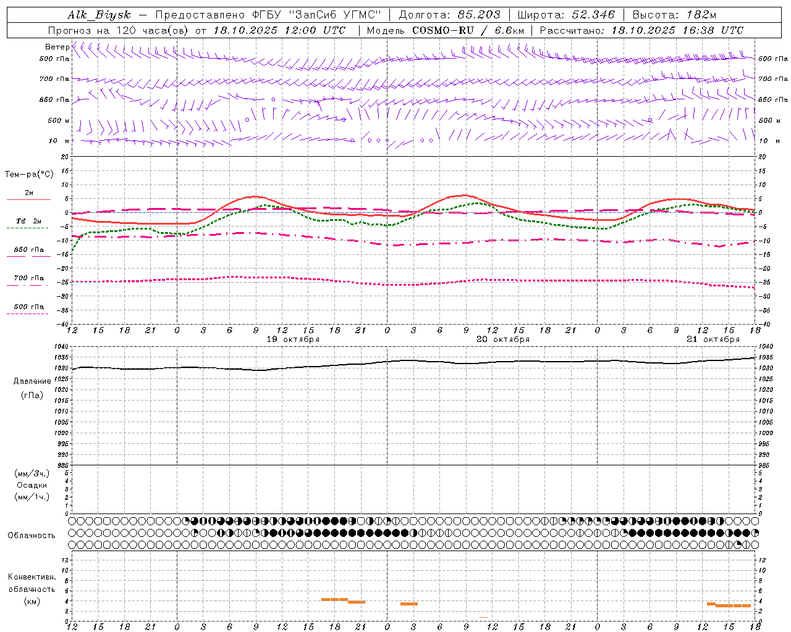The width and height of the screenshot is (791, 632).
Task: Click the long orange convective bar on 21 October
Action: (x=734, y=605)
